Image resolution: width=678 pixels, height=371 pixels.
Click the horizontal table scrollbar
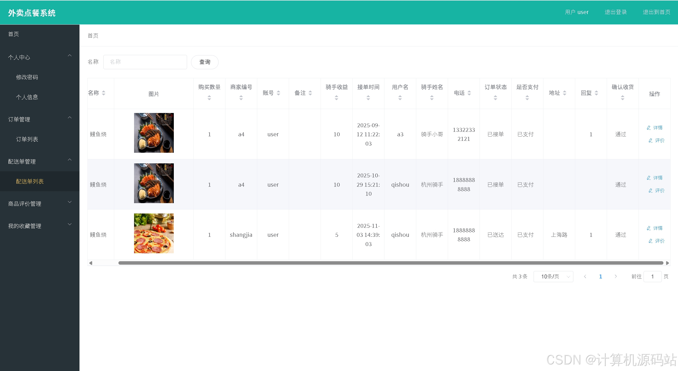pyautogui.click(x=391, y=263)
